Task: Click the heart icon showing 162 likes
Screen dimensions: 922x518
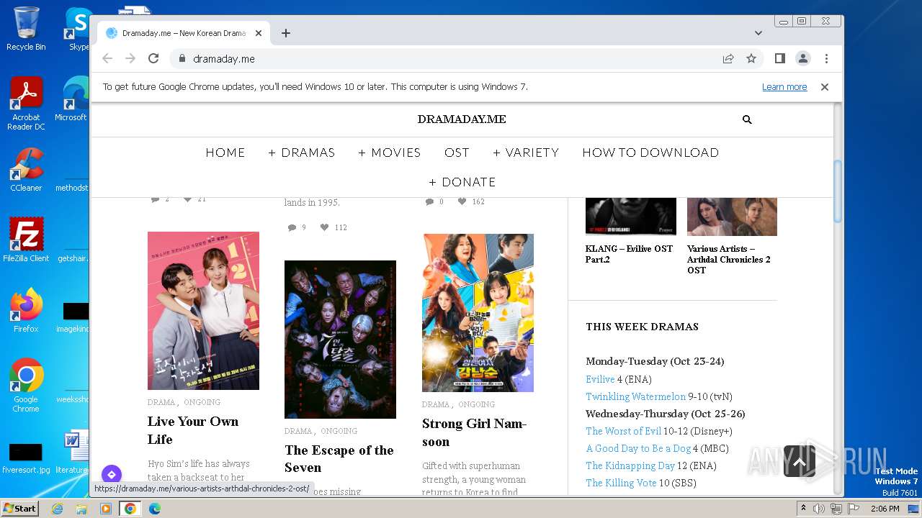Action: tap(462, 201)
